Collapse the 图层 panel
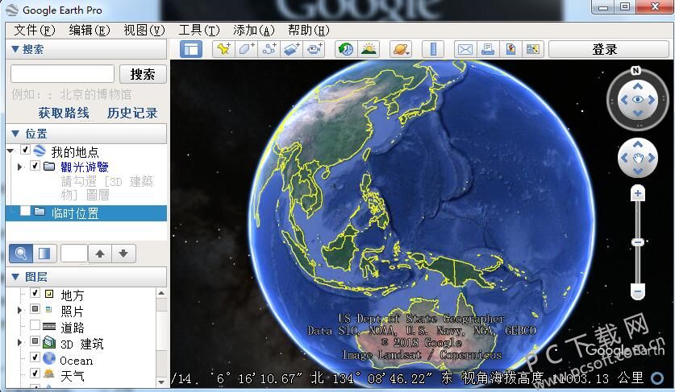Image resolution: width=675 pixels, height=392 pixels. (x=15, y=277)
